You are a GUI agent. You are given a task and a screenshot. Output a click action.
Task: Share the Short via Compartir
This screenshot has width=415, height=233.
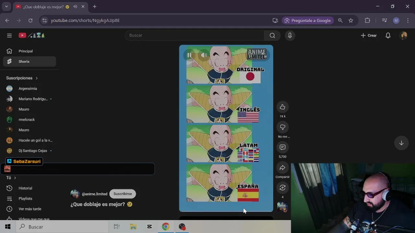(282, 168)
